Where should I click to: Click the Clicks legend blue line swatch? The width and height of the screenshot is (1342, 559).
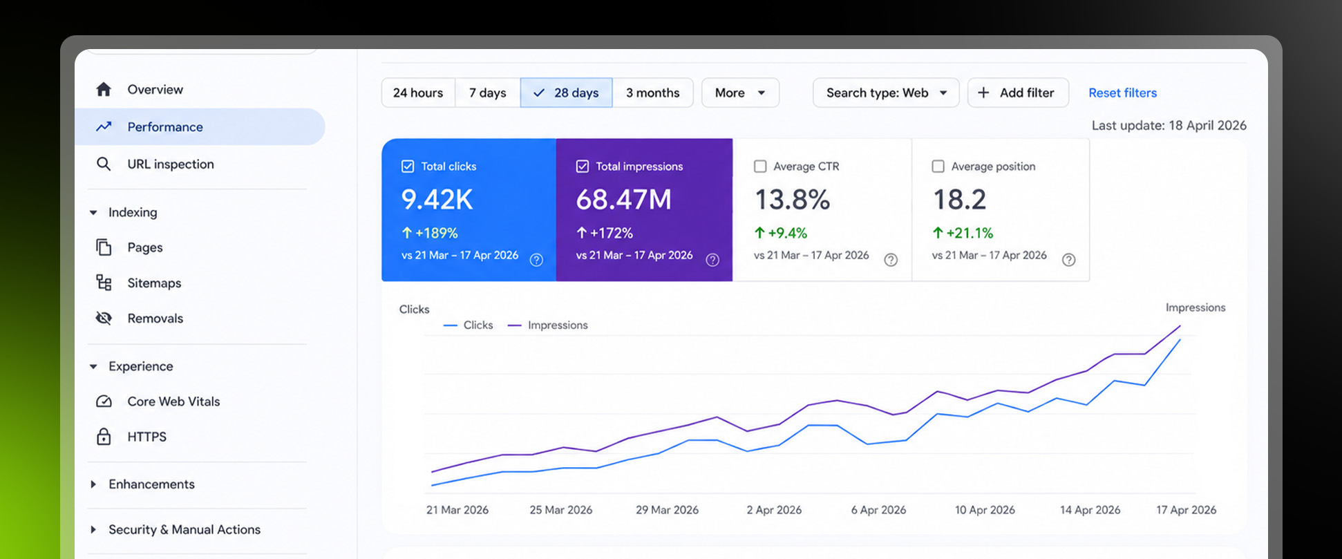[x=451, y=325]
